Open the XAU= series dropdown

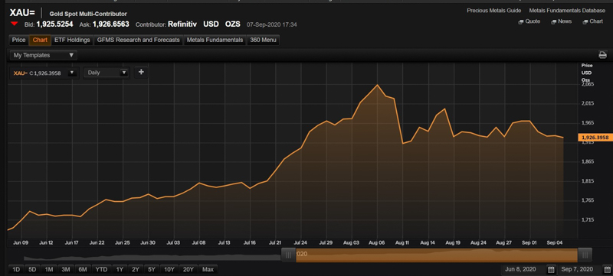pyautogui.click(x=71, y=73)
